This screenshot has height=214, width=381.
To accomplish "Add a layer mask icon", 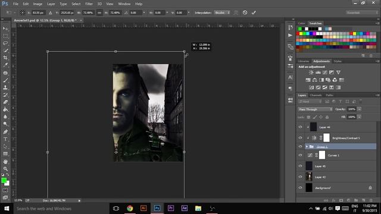I will pos(341,200).
